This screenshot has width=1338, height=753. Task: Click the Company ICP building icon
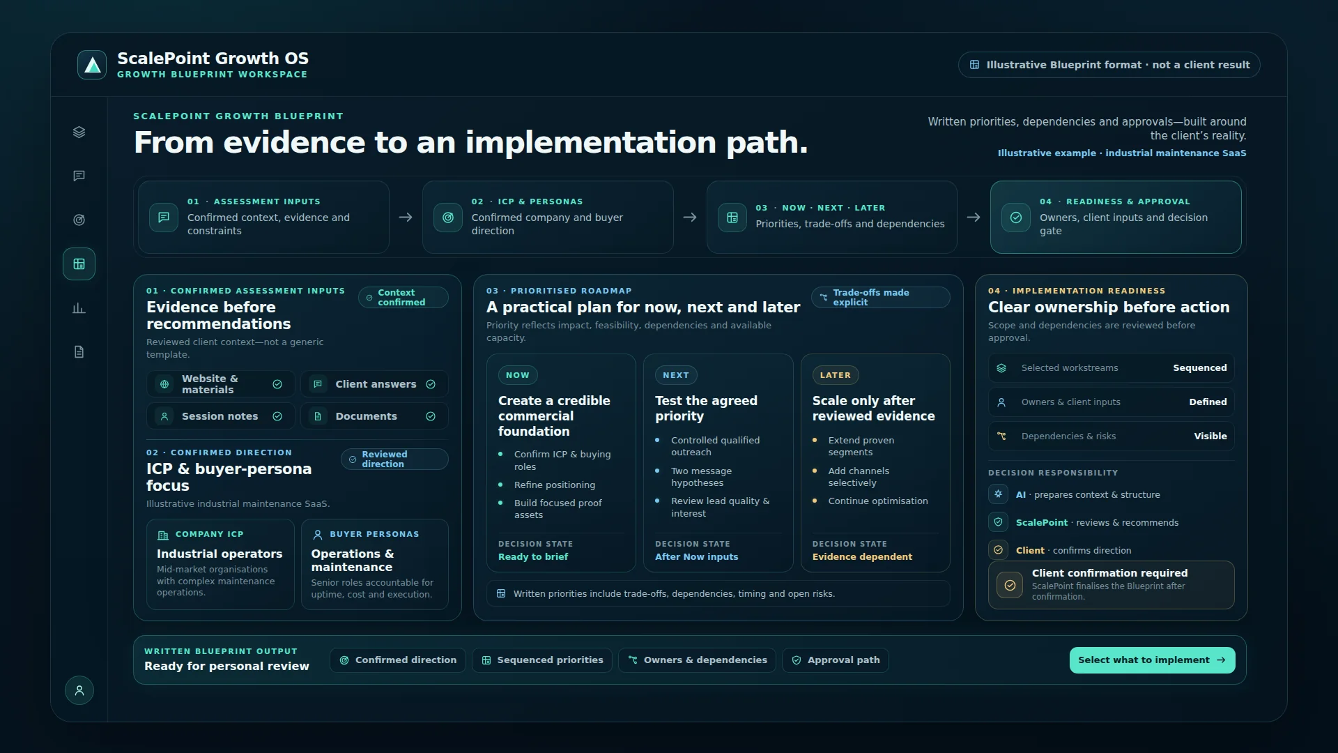point(163,535)
